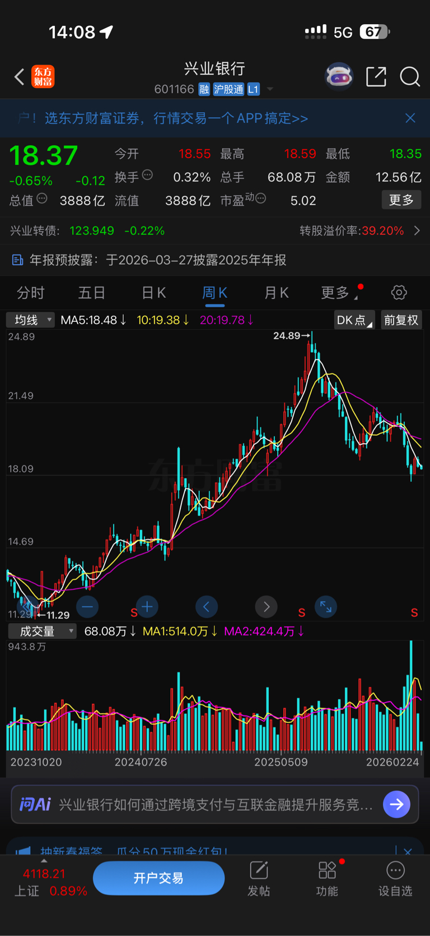Viewport: 430px width, 936px height.
Task: Tap the 东方财富 orange logo badge
Action: [x=43, y=77]
